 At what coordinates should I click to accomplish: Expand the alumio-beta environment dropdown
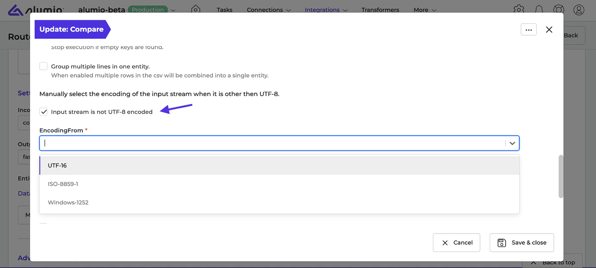point(173,10)
